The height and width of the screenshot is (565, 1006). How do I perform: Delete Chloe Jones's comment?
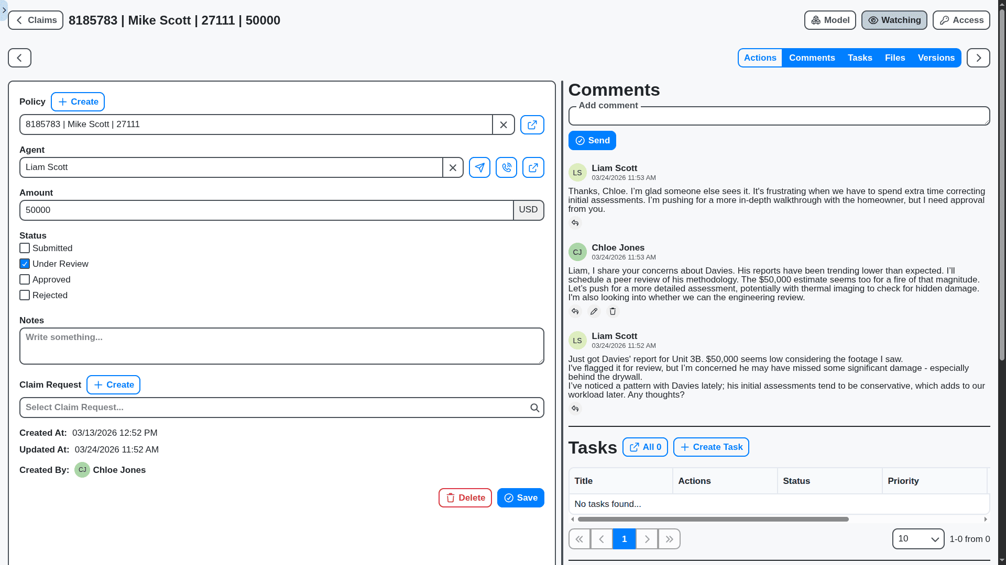pos(613,311)
